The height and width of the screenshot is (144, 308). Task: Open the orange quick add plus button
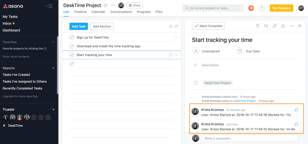(x=251, y=8)
